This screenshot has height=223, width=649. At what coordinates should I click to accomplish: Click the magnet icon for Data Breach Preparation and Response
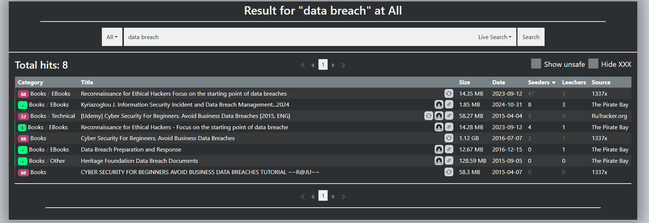tap(439, 149)
